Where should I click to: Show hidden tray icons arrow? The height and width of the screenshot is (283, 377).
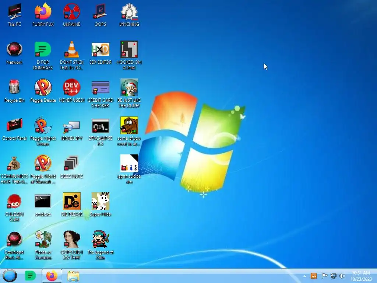pos(304,276)
